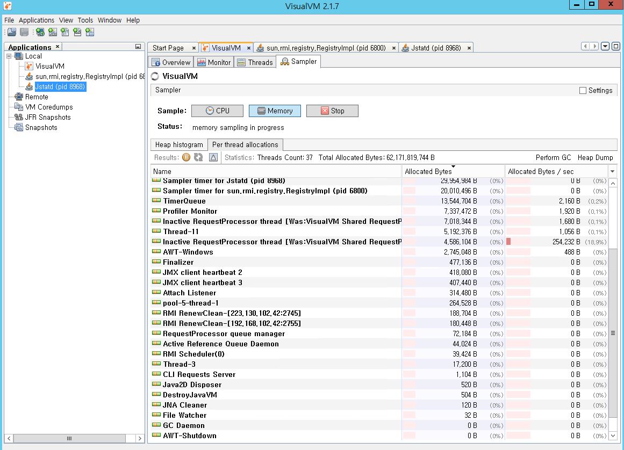Image resolution: width=624 pixels, height=450 pixels.
Task: Select the TimerQueue thread row
Action: 379,201
